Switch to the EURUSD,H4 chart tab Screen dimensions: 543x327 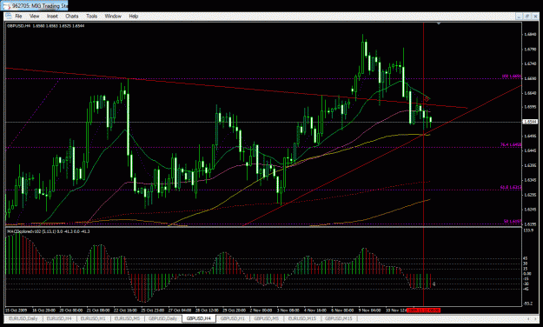[x=59, y=318]
